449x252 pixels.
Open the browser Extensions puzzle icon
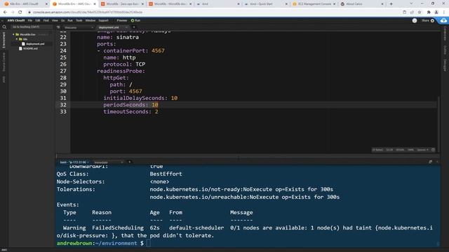click(429, 13)
